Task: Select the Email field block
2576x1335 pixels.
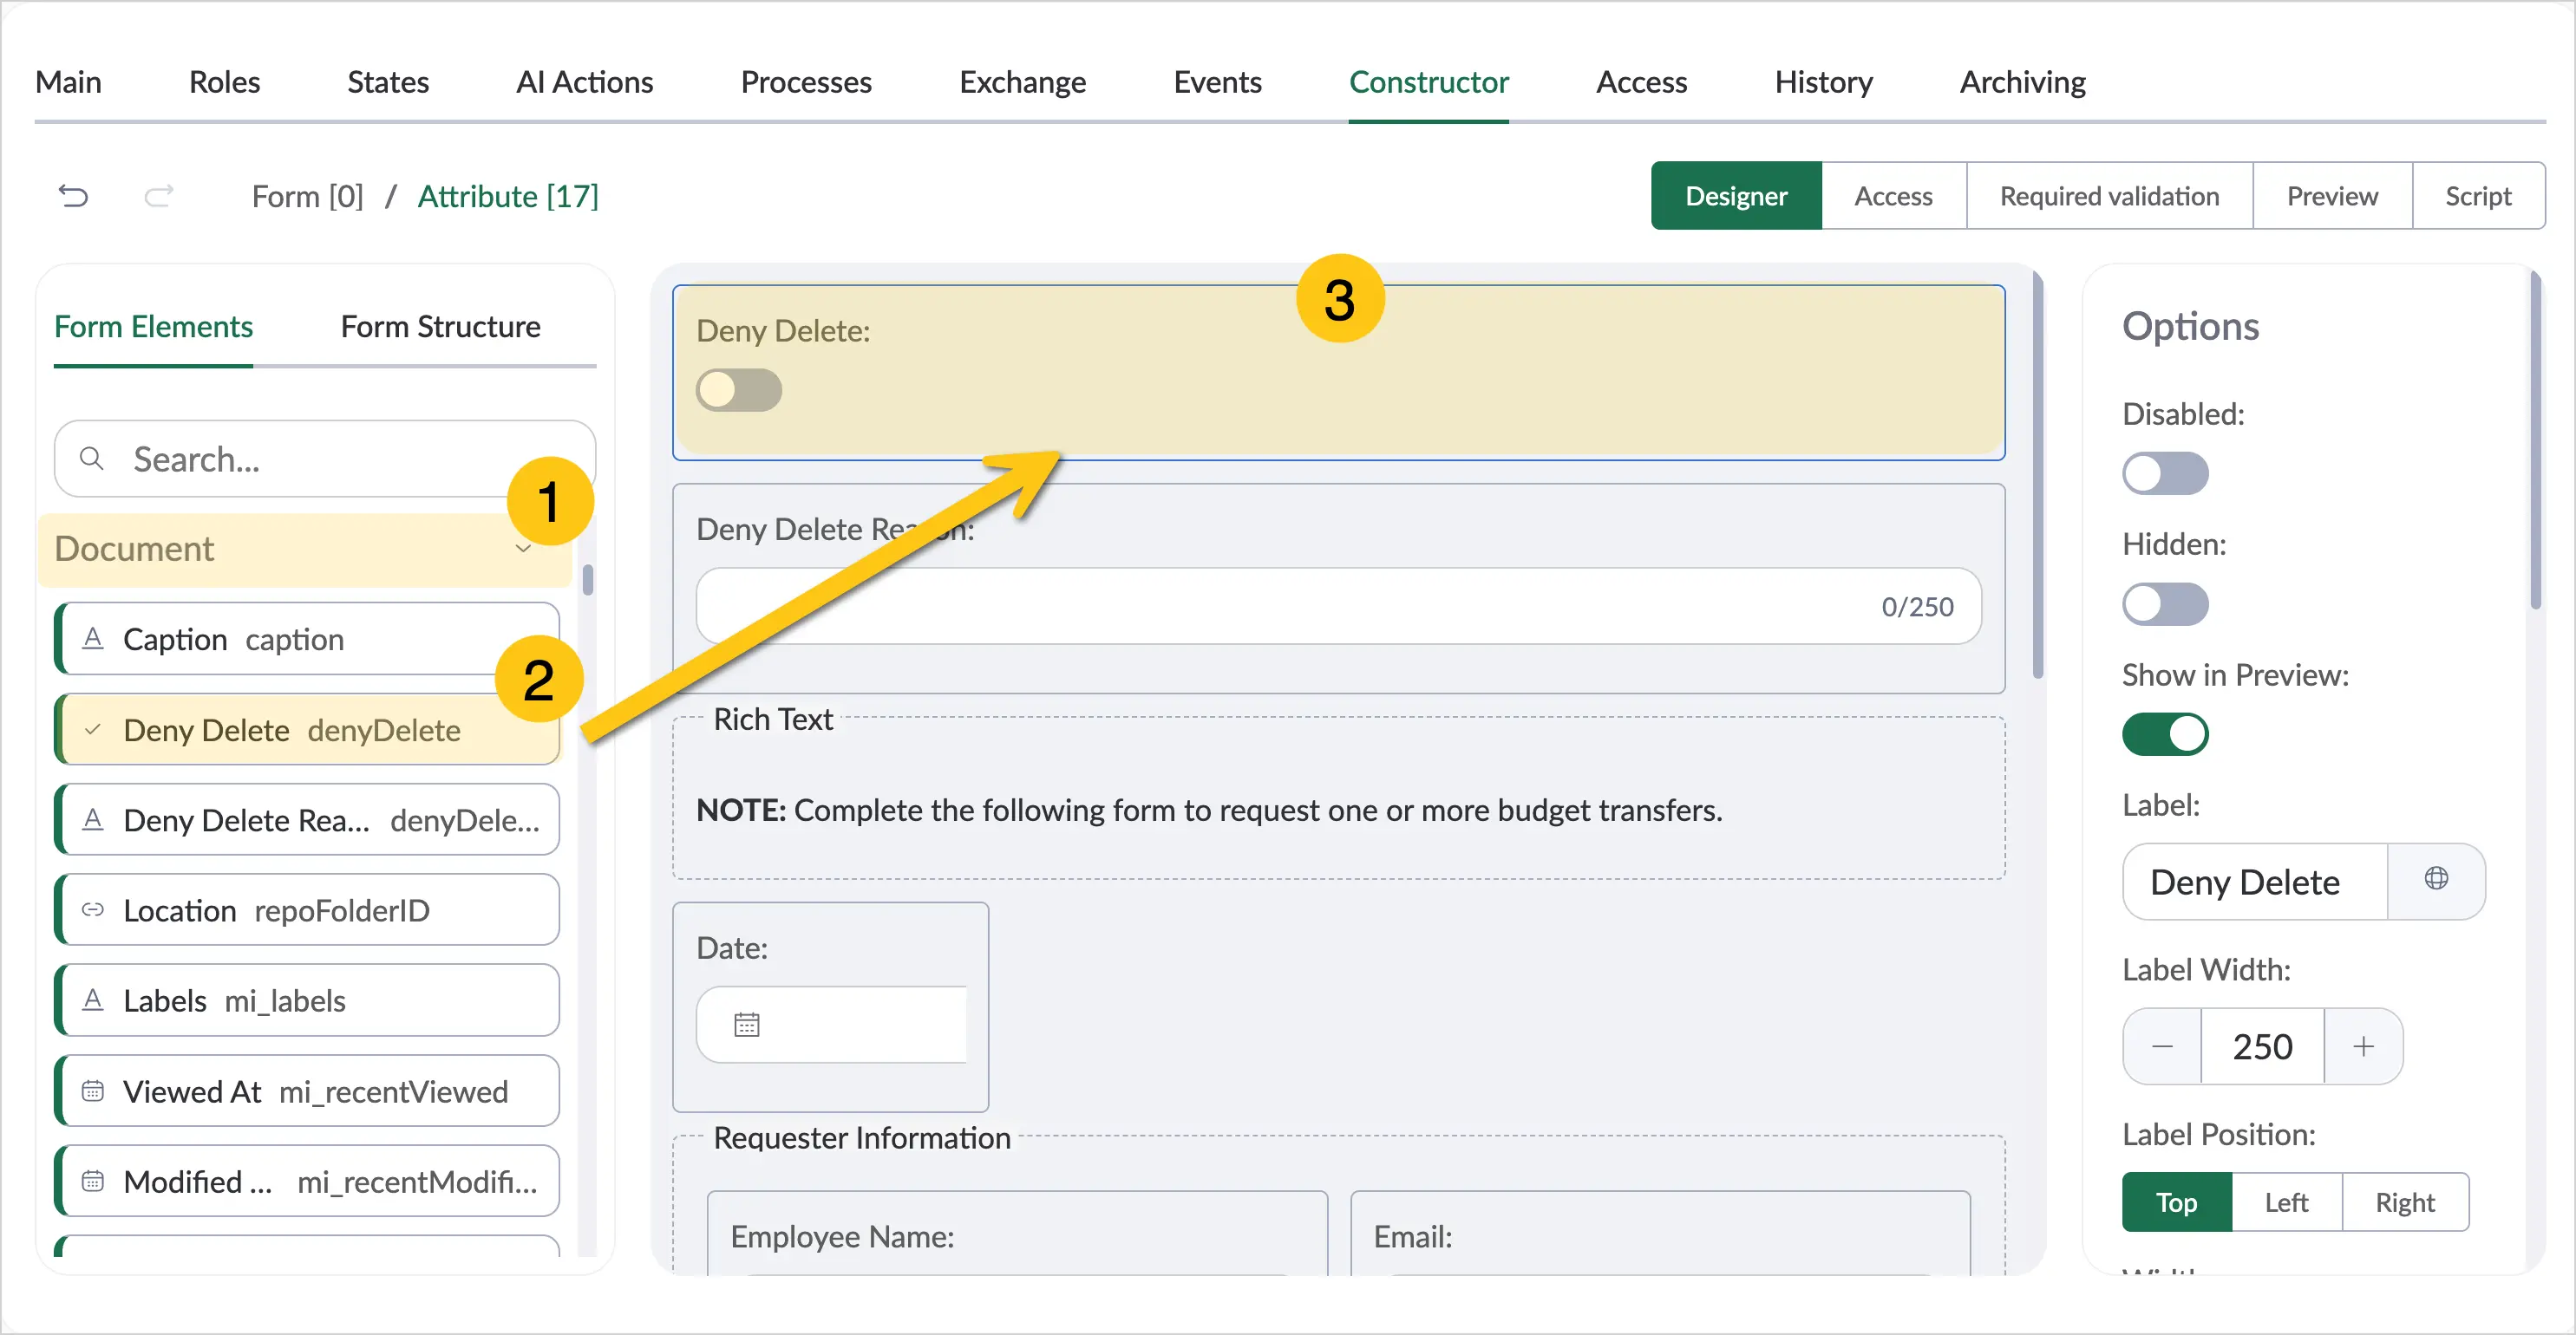Action: 1660,1232
